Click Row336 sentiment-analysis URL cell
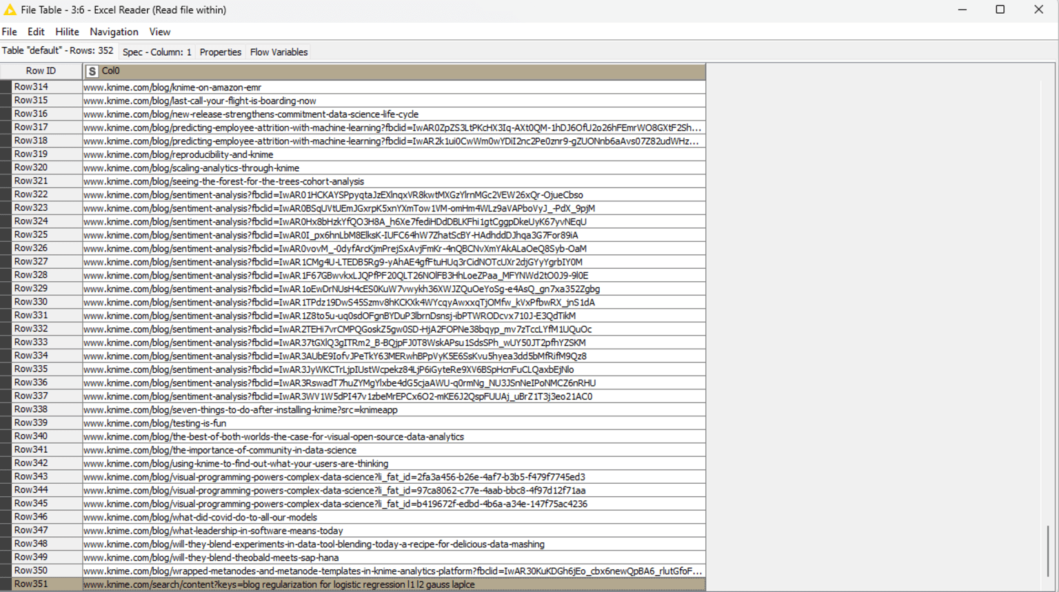The image size is (1059, 592). 394,383
